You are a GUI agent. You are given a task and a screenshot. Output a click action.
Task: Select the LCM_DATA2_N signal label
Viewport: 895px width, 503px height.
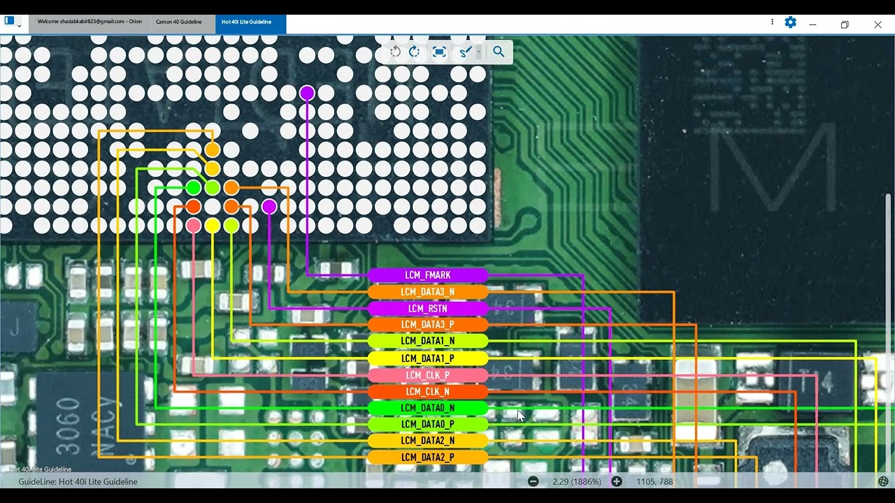[428, 441]
